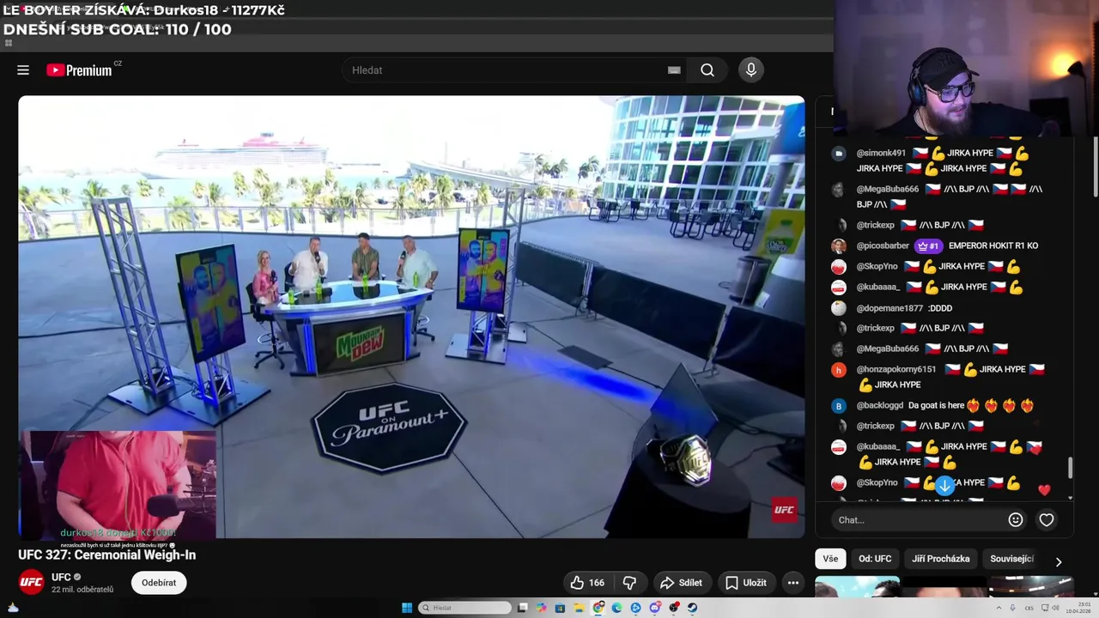Image resolution: width=1099 pixels, height=618 pixels.
Task: Click the grid icon below sub goal overlay
Action: coord(9,43)
